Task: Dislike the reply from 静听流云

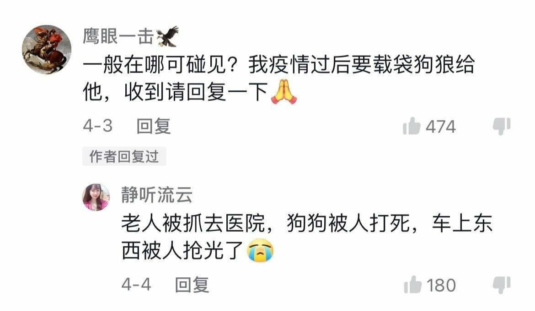Action: click(x=502, y=285)
